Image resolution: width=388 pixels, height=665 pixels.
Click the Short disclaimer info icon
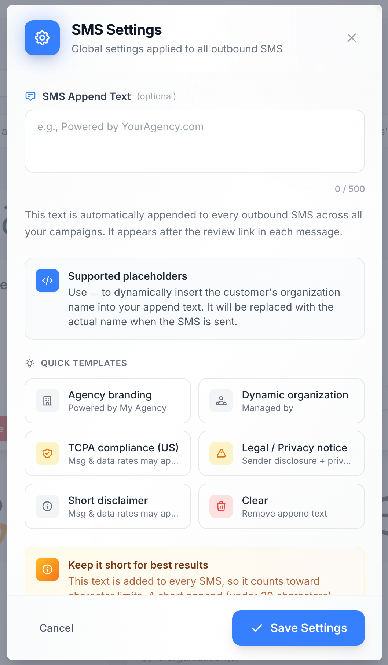pos(47,506)
